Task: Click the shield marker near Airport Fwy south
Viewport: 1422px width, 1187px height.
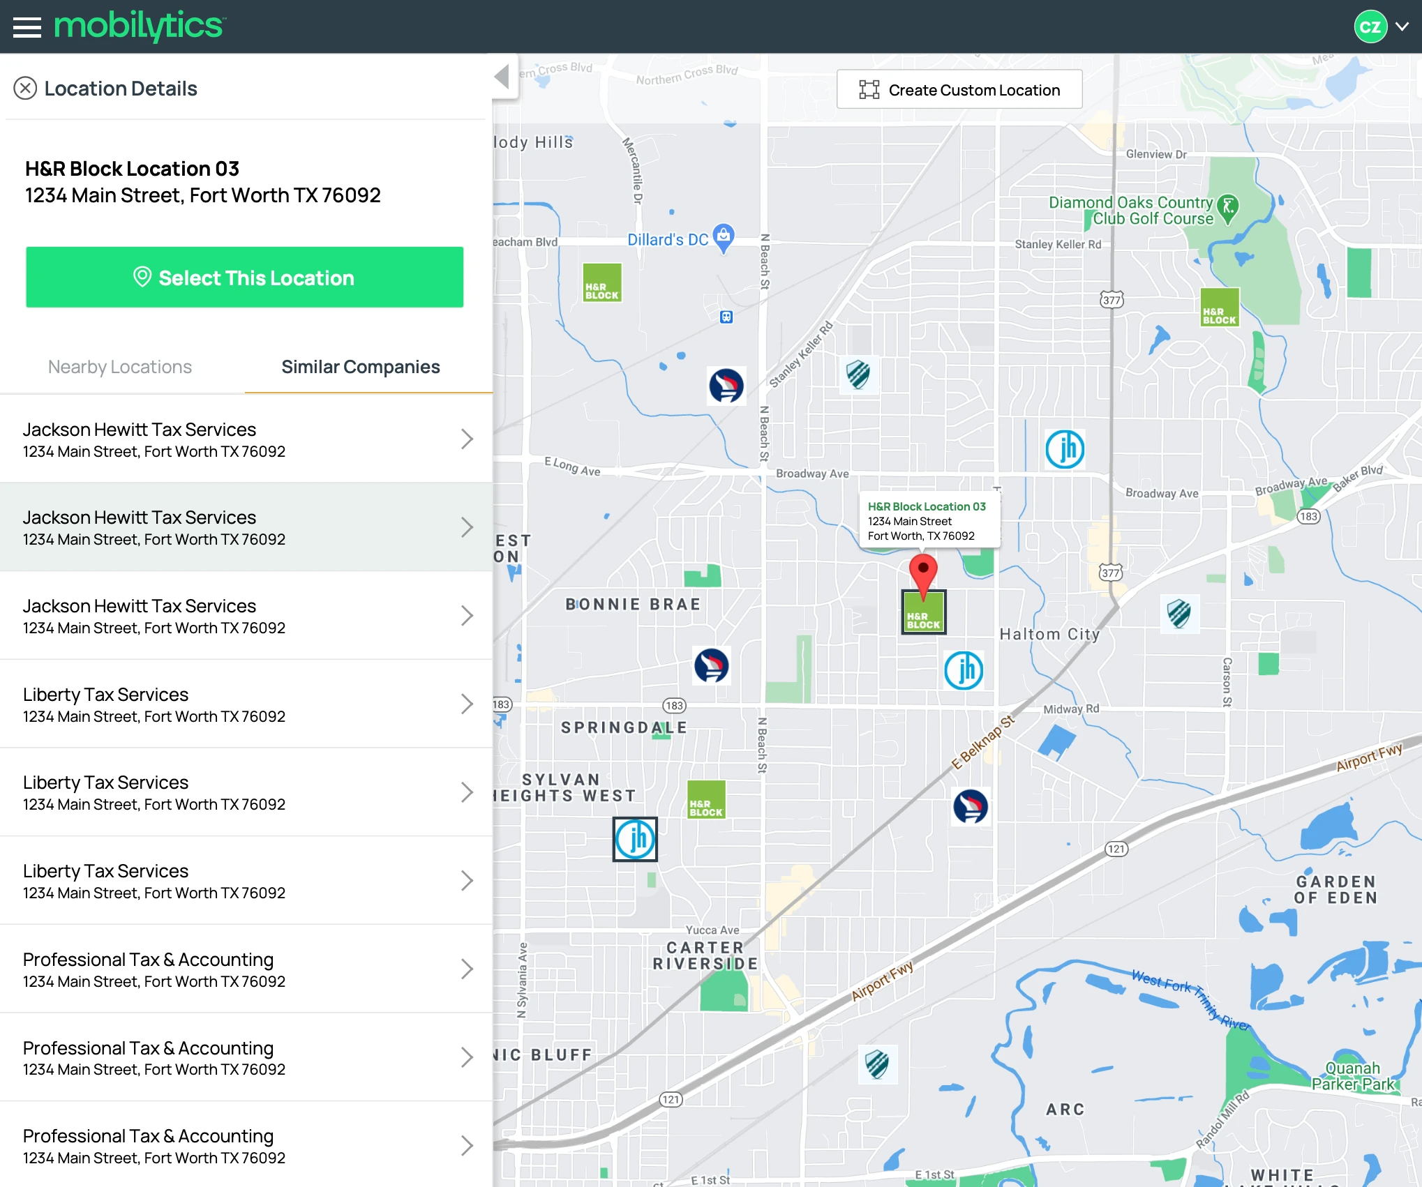Action: [877, 1064]
